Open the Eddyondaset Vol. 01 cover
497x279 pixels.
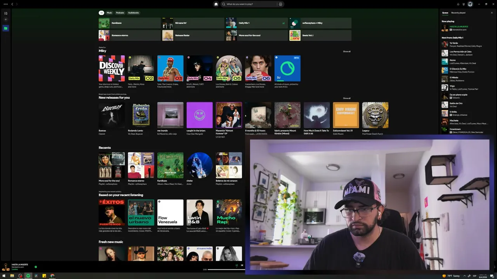(346, 115)
